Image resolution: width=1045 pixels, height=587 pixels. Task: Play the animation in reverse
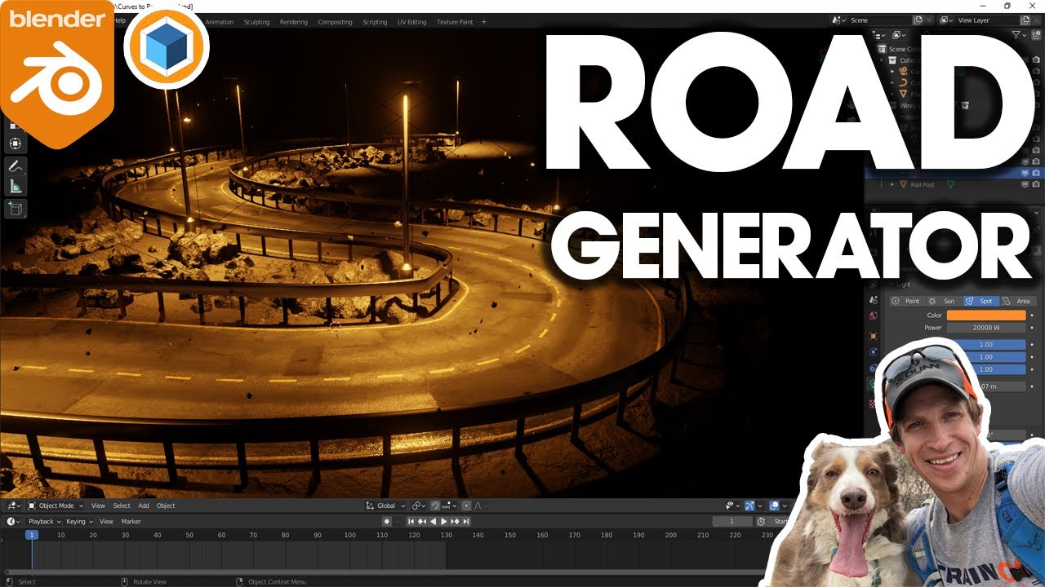[x=433, y=521]
